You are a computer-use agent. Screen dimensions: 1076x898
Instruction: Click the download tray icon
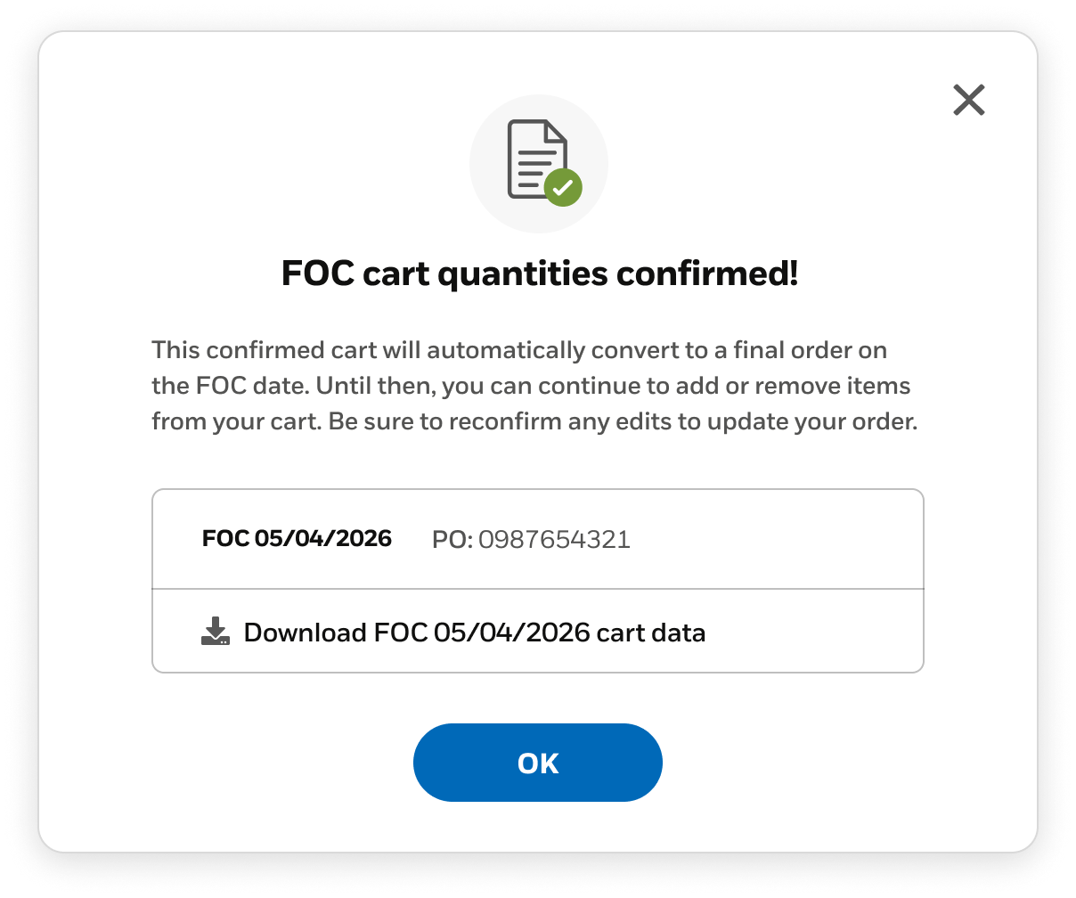click(x=216, y=632)
